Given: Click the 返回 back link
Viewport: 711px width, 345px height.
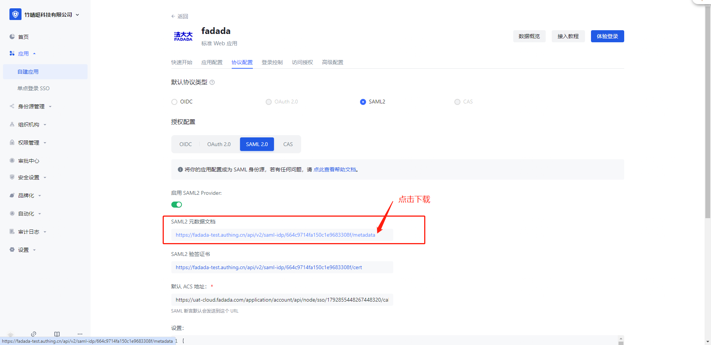Looking at the screenshot, I should pos(180,16).
